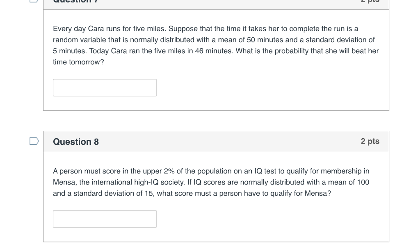Select the Question 8 heading
420x251 pixels.
pyautogui.click(x=76, y=141)
